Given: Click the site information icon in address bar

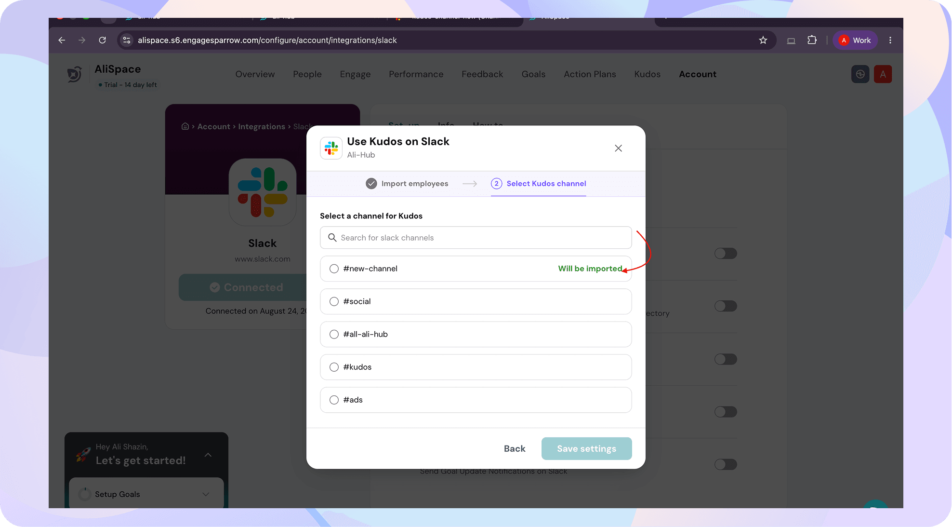Looking at the screenshot, I should pos(127,40).
